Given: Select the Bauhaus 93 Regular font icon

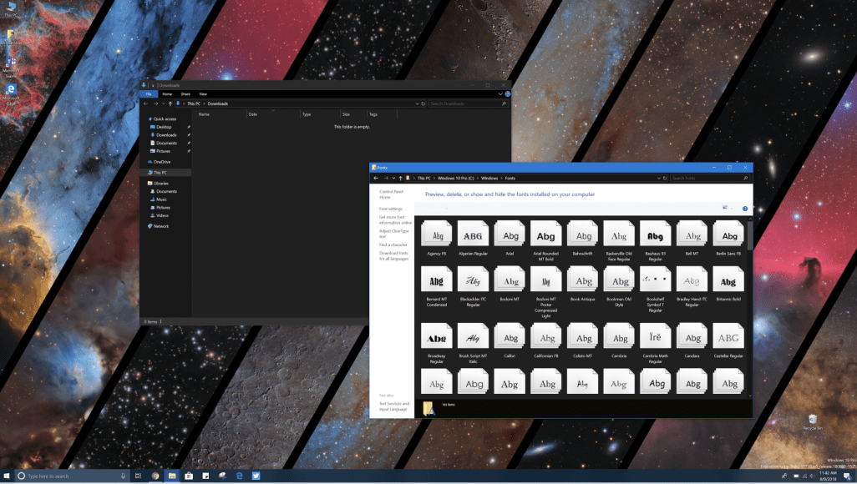Looking at the screenshot, I should 657,236.
